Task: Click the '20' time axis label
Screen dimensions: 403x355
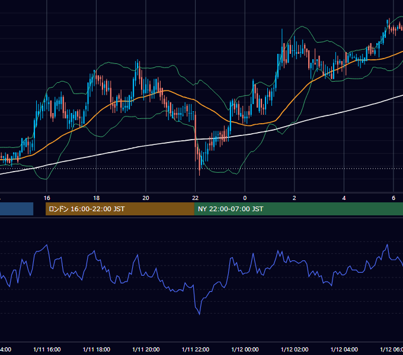Action: (146, 198)
